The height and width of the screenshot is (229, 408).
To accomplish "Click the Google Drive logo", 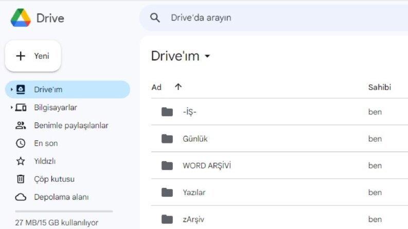I will click(x=21, y=17).
